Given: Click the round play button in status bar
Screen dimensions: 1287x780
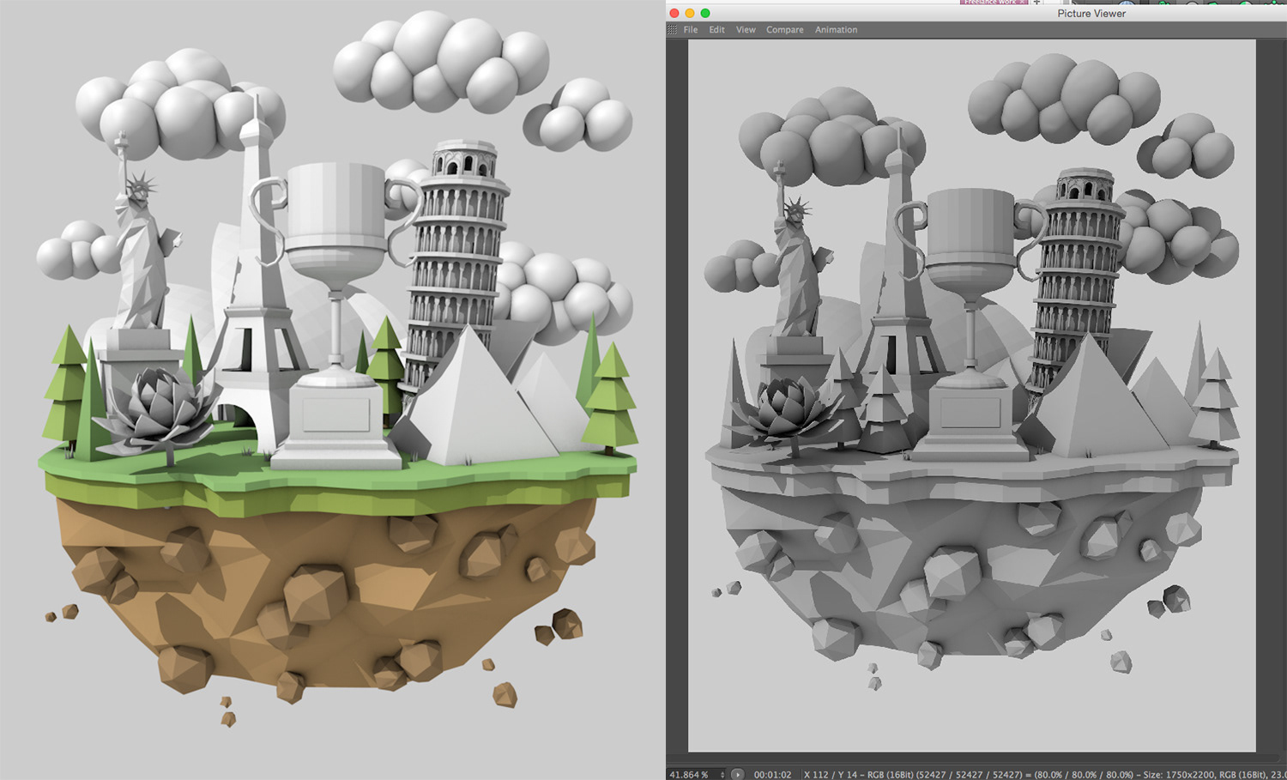Looking at the screenshot, I should (737, 774).
